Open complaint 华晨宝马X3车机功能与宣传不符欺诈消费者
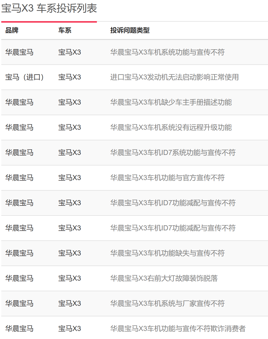The image size is (268, 339). (178, 329)
